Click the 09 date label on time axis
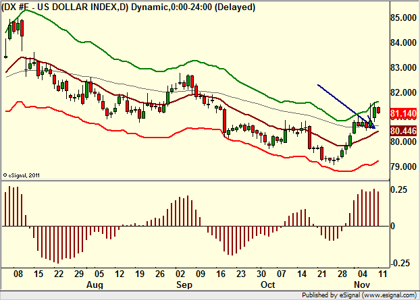 tap(200, 274)
